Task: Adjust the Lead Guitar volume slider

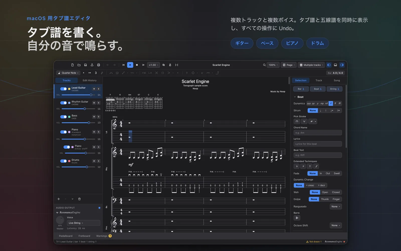Action: coord(78,95)
